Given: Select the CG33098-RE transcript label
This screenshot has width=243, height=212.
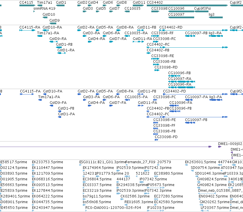Looking at the screenshot, I should [163, 56].
